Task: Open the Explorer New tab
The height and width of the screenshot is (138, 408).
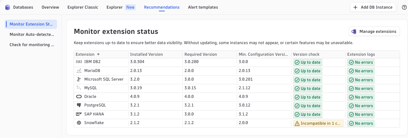Action: [x=121, y=7]
